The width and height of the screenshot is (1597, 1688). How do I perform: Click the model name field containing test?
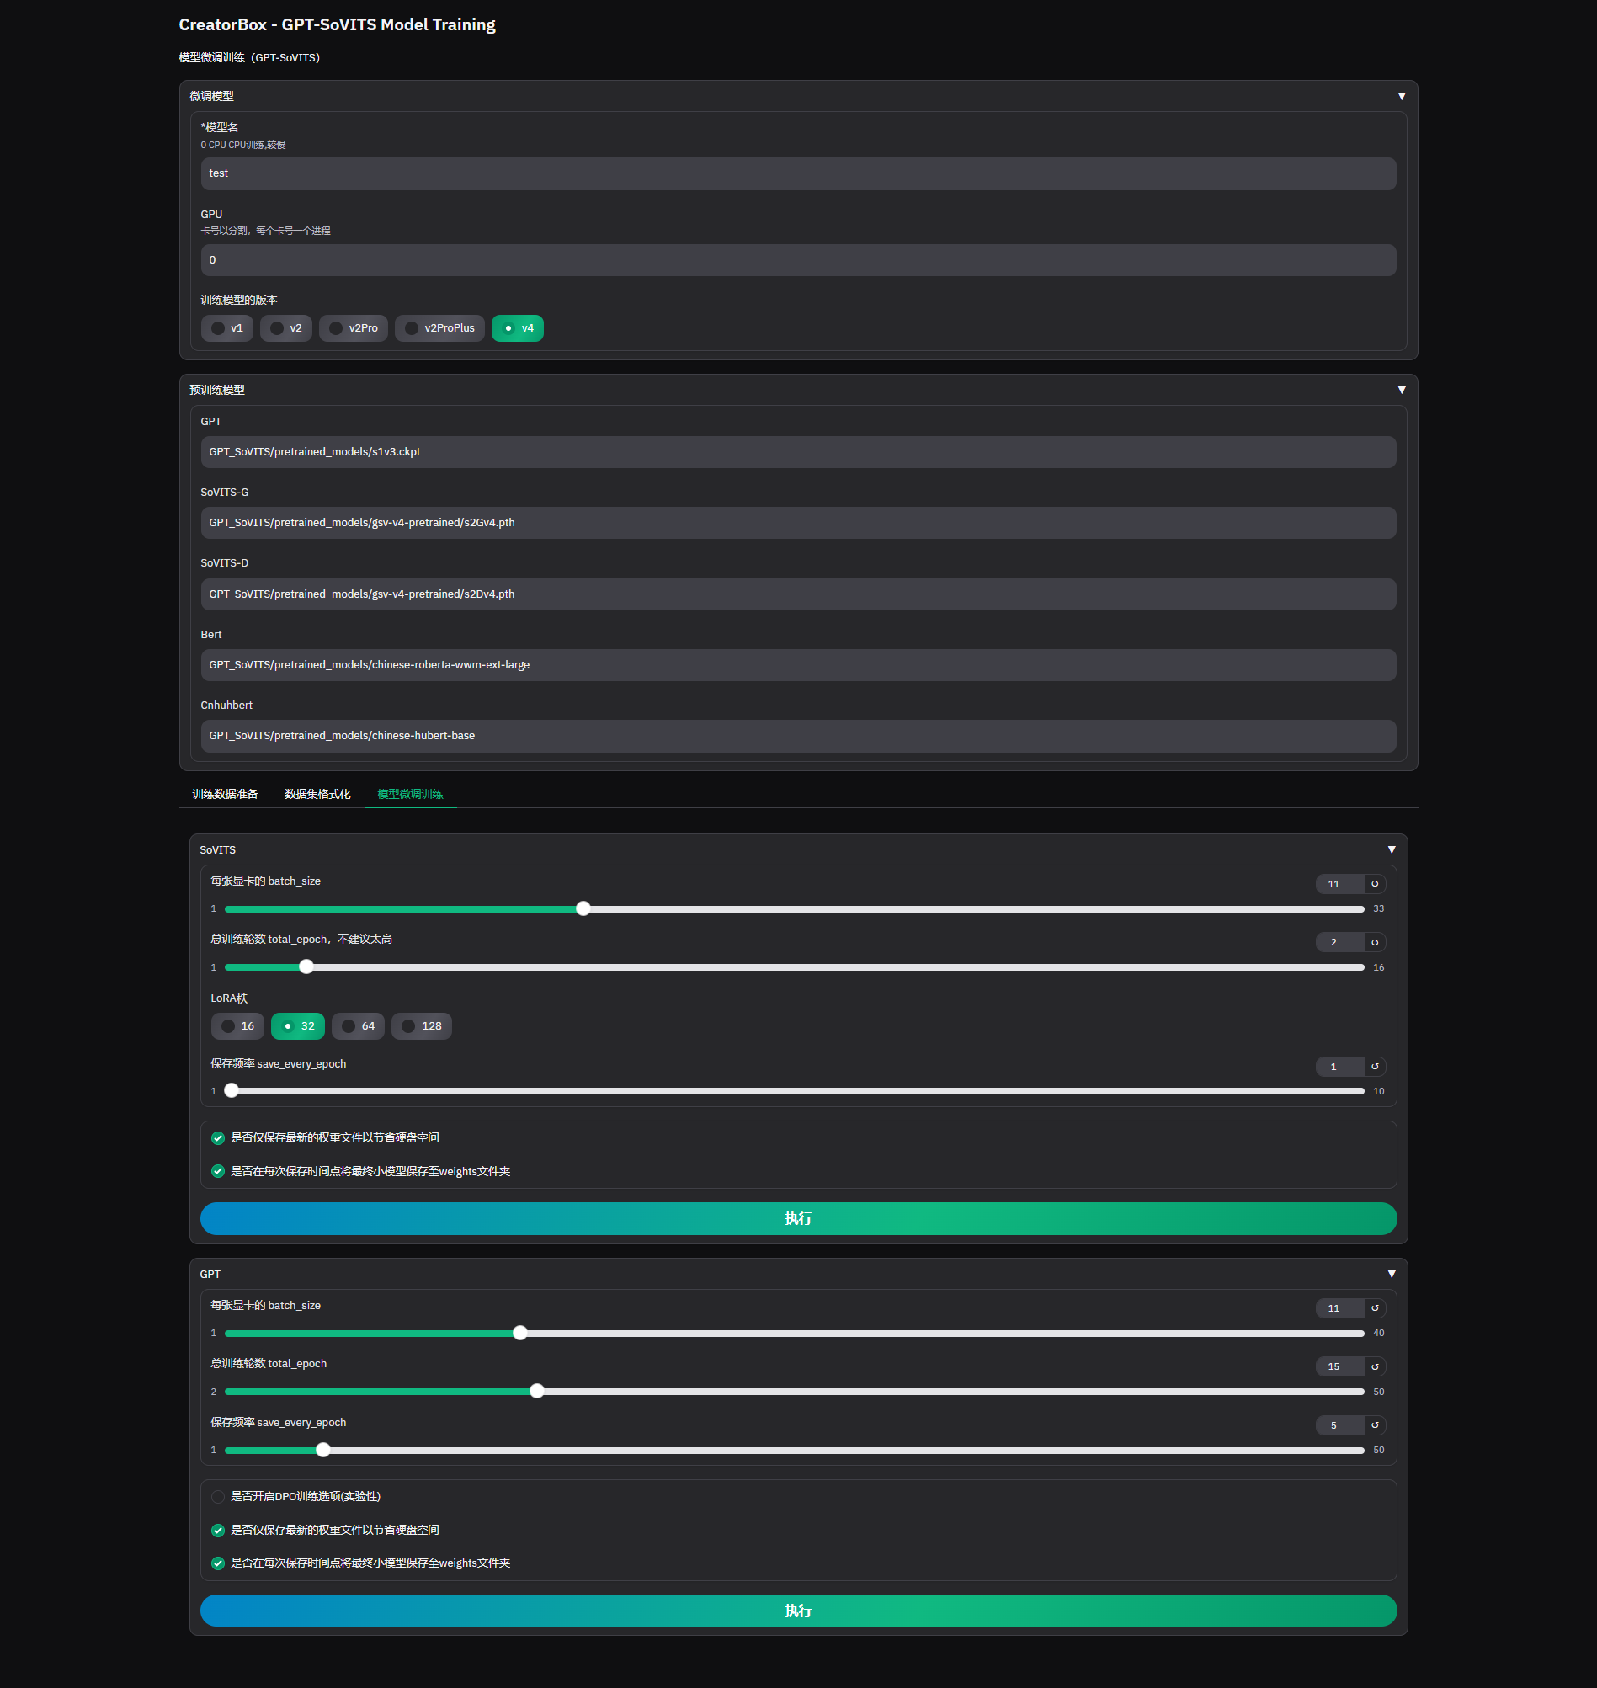[798, 173]
